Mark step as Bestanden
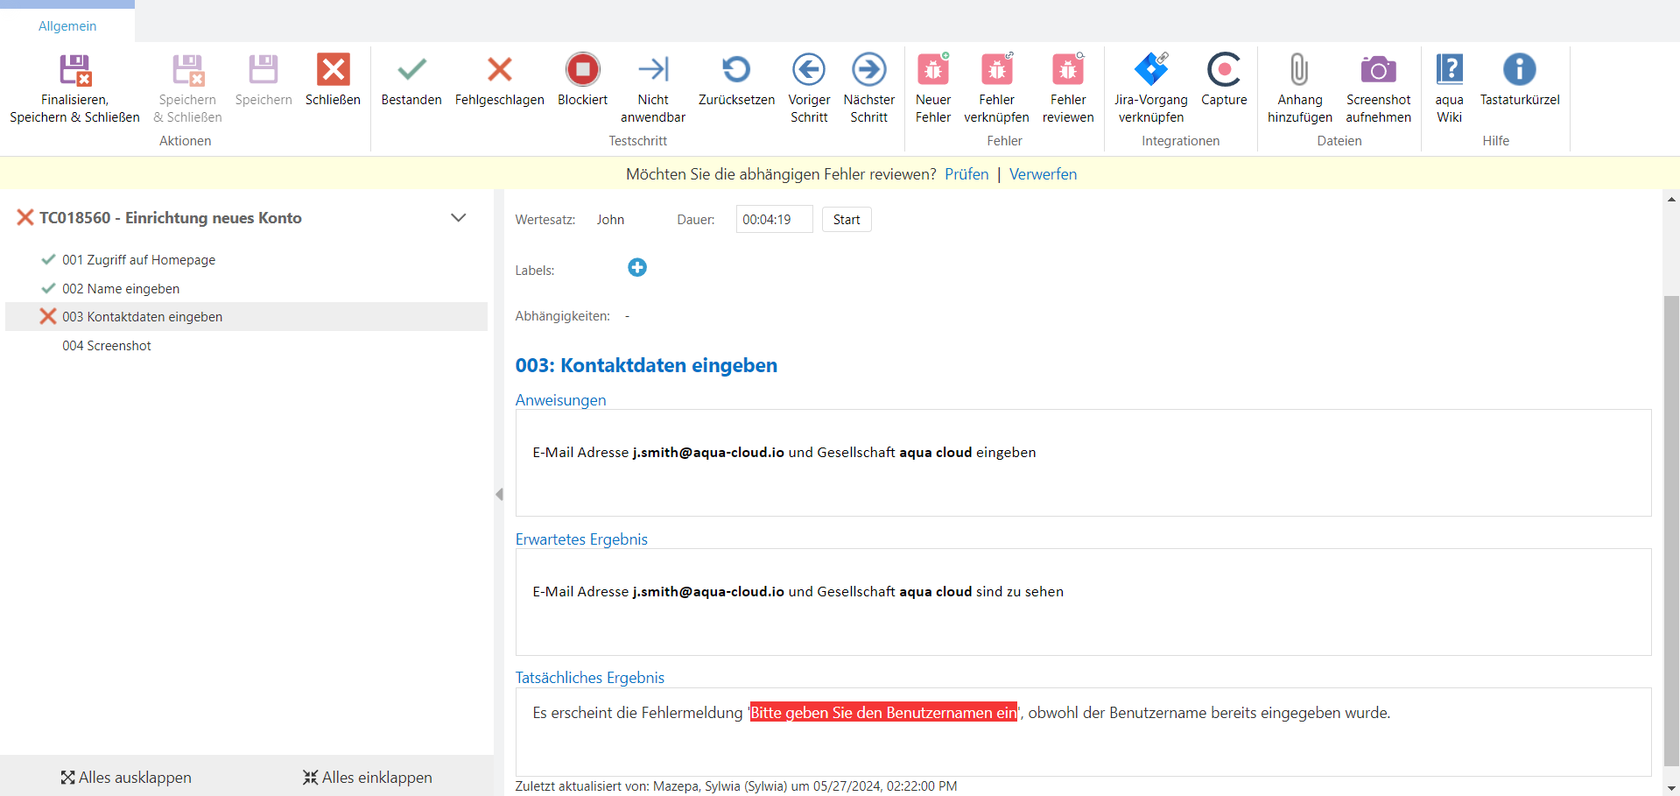Screen dimensions: 1680x796 [x=411, y=70]
